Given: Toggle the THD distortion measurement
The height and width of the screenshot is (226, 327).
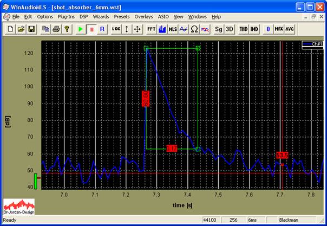Looking at the screenshot, I should coord(244,29).
